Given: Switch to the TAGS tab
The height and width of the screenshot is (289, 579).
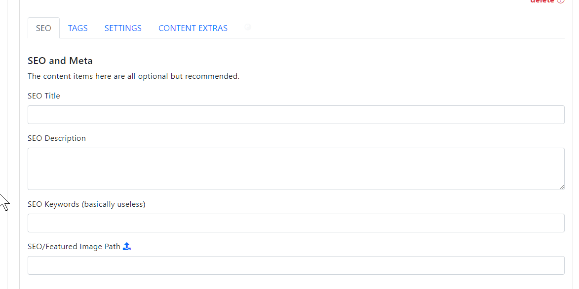Looking at the screenshot, I should (x=78, y=28).
